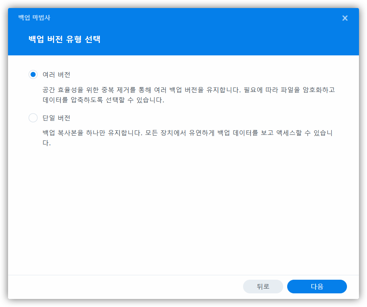
Task: Select the 단일 버전 radio button
Action: click(x=33, y=118)
